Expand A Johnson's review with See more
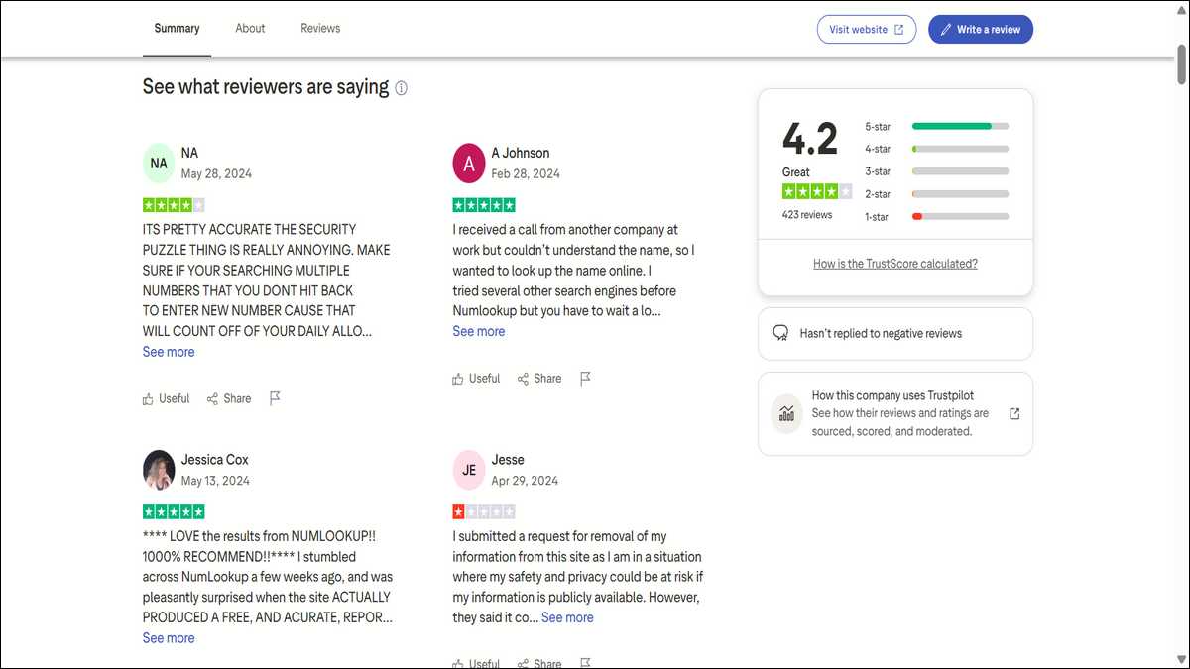The width and height of the screenshot is (1190, 669). click(x=479, y=331)
